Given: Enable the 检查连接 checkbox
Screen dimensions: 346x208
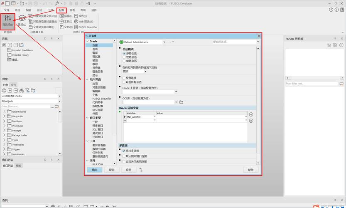Looking at the screenshot, I should [x=123, y=78].
